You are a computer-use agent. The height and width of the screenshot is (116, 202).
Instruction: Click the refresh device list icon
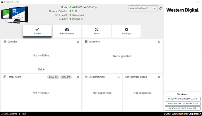[160, 9]
